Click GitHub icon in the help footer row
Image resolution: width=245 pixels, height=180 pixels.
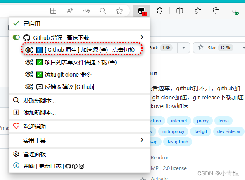pyautogui.click(x=68, y=166)
